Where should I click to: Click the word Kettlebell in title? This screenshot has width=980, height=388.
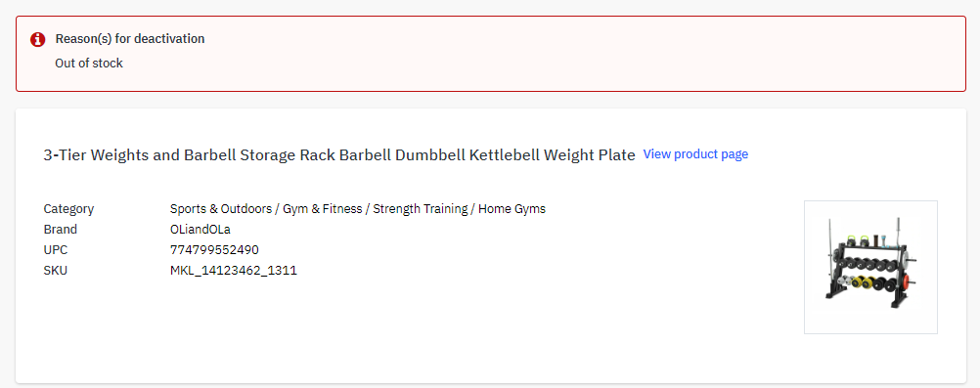click(x=512, y=155)
